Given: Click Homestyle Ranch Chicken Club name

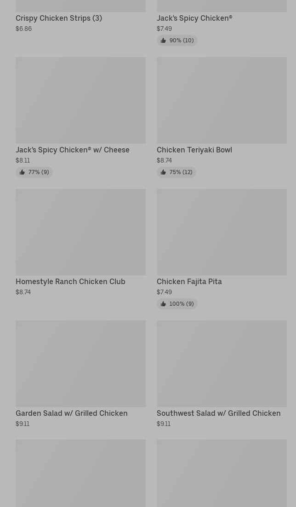Looking at the screenshot, I should (x=70, y=281).
